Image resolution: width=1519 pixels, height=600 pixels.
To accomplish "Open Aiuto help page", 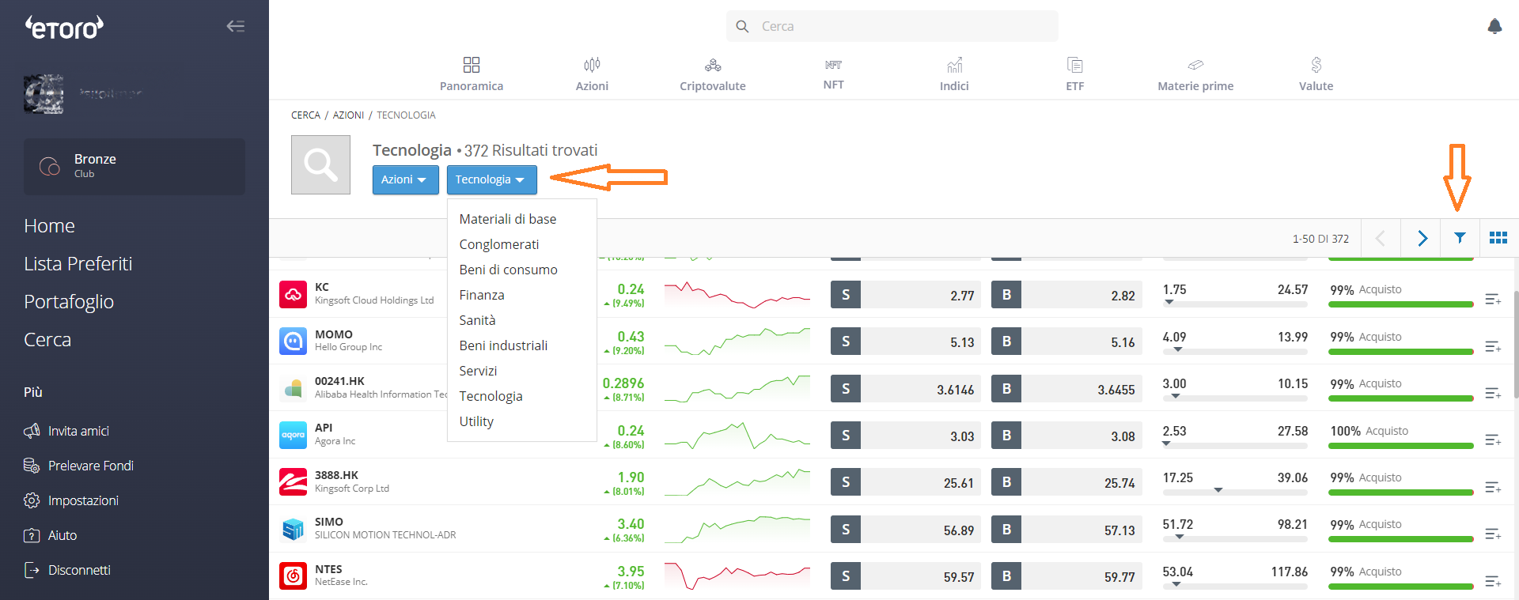I will [50, 535].
